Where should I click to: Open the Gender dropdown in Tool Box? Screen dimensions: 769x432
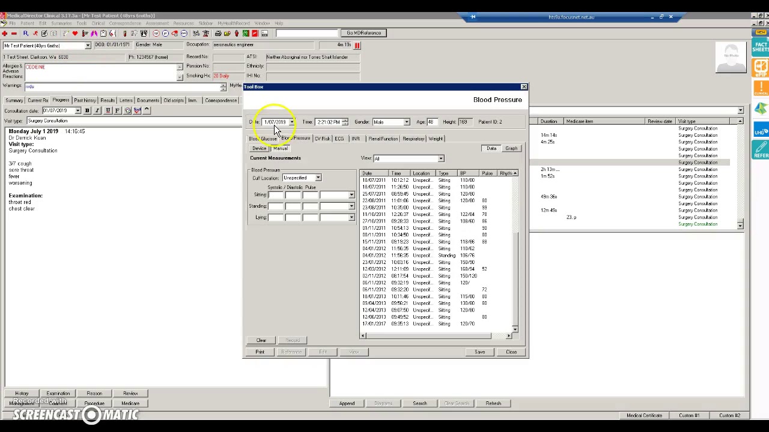(406, 122)
